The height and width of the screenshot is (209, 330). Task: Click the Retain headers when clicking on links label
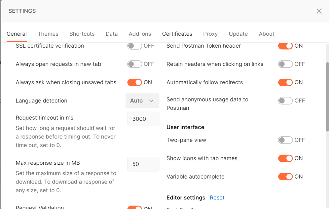coord(215,64)
